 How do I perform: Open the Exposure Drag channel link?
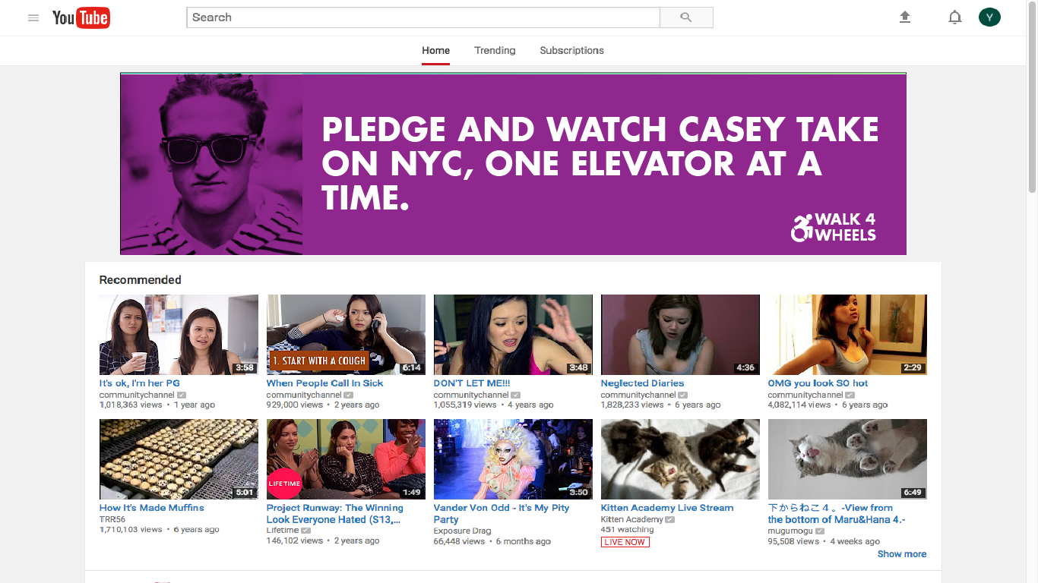pyautogui.click(x=463, y=531)
